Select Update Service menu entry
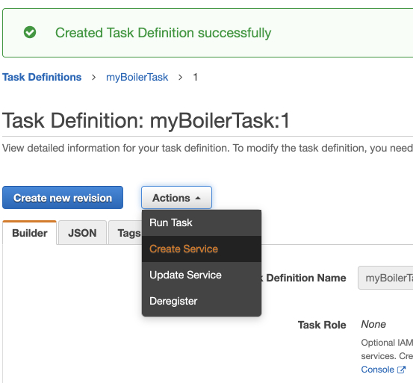The image size is (413, 383). pyautogui.click(x=202, y=275)
